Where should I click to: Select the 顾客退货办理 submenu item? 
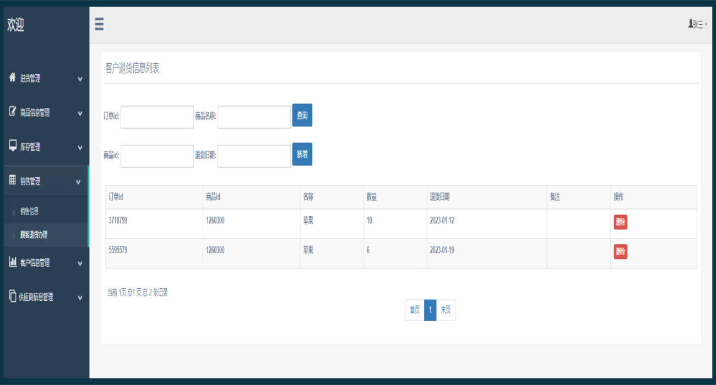coord(34,234)
